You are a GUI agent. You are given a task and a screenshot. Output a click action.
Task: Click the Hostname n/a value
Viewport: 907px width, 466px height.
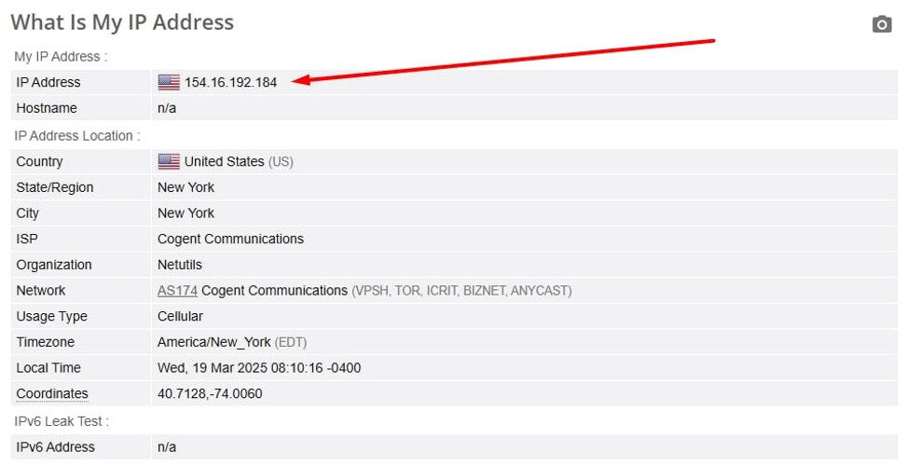(167, 108)
